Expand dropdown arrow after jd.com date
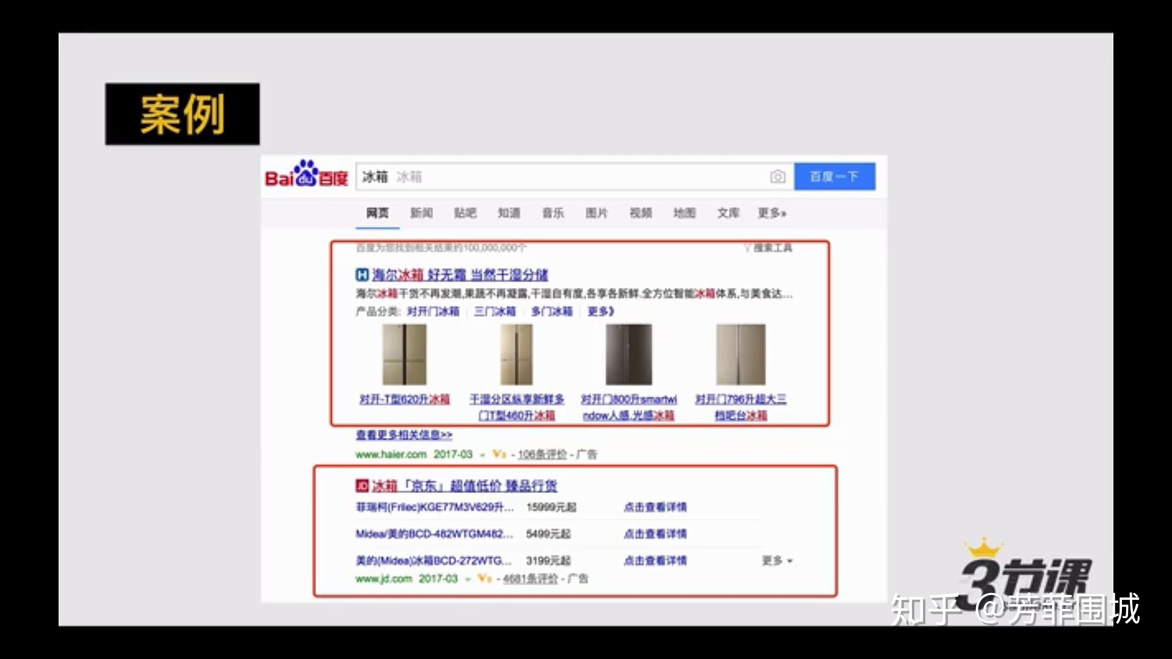The image size is (1172, 659). click(468, 580)
